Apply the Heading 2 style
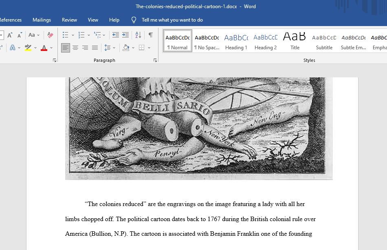The image size is (387, 250). (x=266, y=41)
